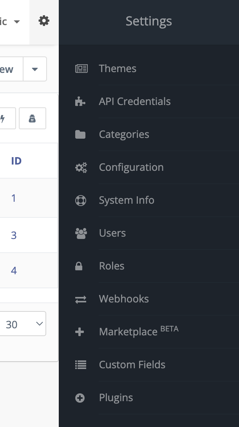
Task: Open Plugins from the settings menu
Action: tap(116, 398)
